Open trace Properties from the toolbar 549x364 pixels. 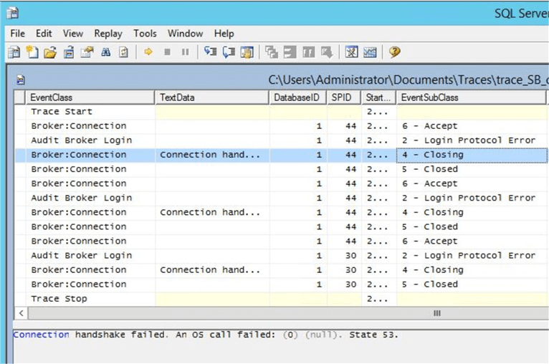click(x=87, y=52)
